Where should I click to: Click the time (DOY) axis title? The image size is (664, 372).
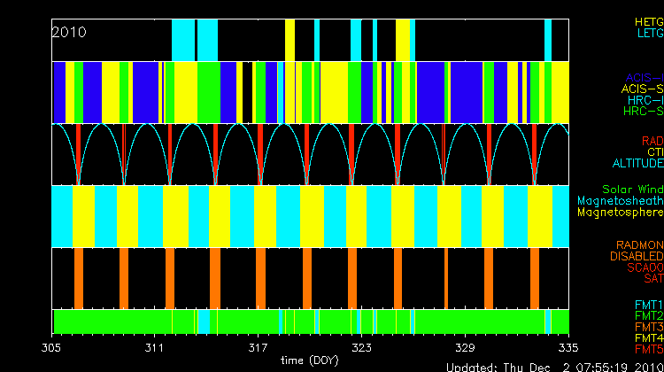pyautogui.click(x=309, y=360)
